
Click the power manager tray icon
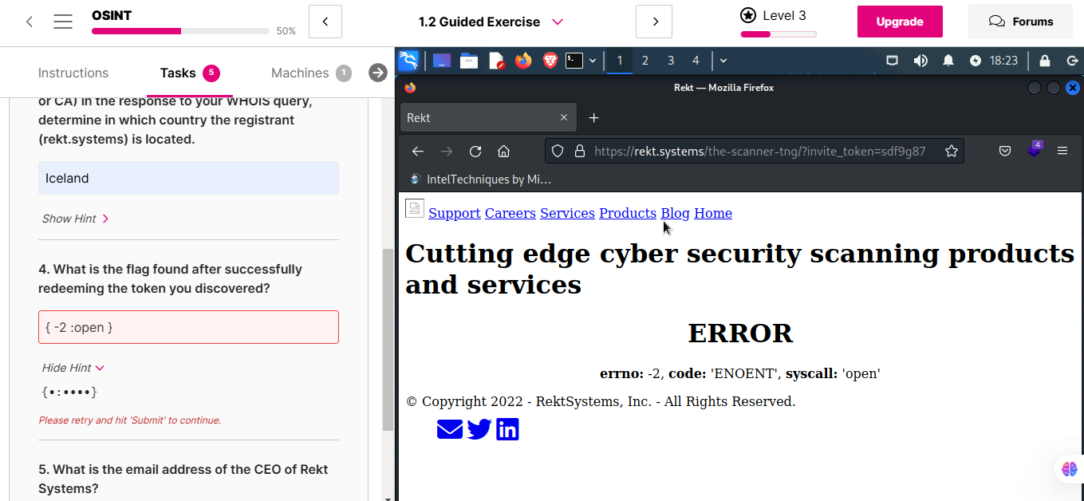pyautogui.click(x=976, y=61)
